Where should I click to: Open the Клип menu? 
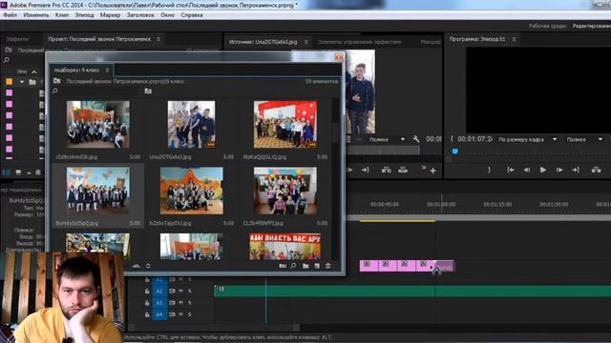(61, 15)
